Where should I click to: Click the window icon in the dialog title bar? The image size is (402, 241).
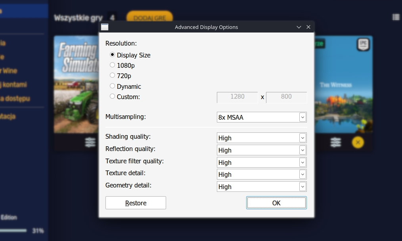coord(105,27)
